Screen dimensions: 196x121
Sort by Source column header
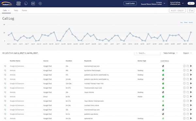46,61
